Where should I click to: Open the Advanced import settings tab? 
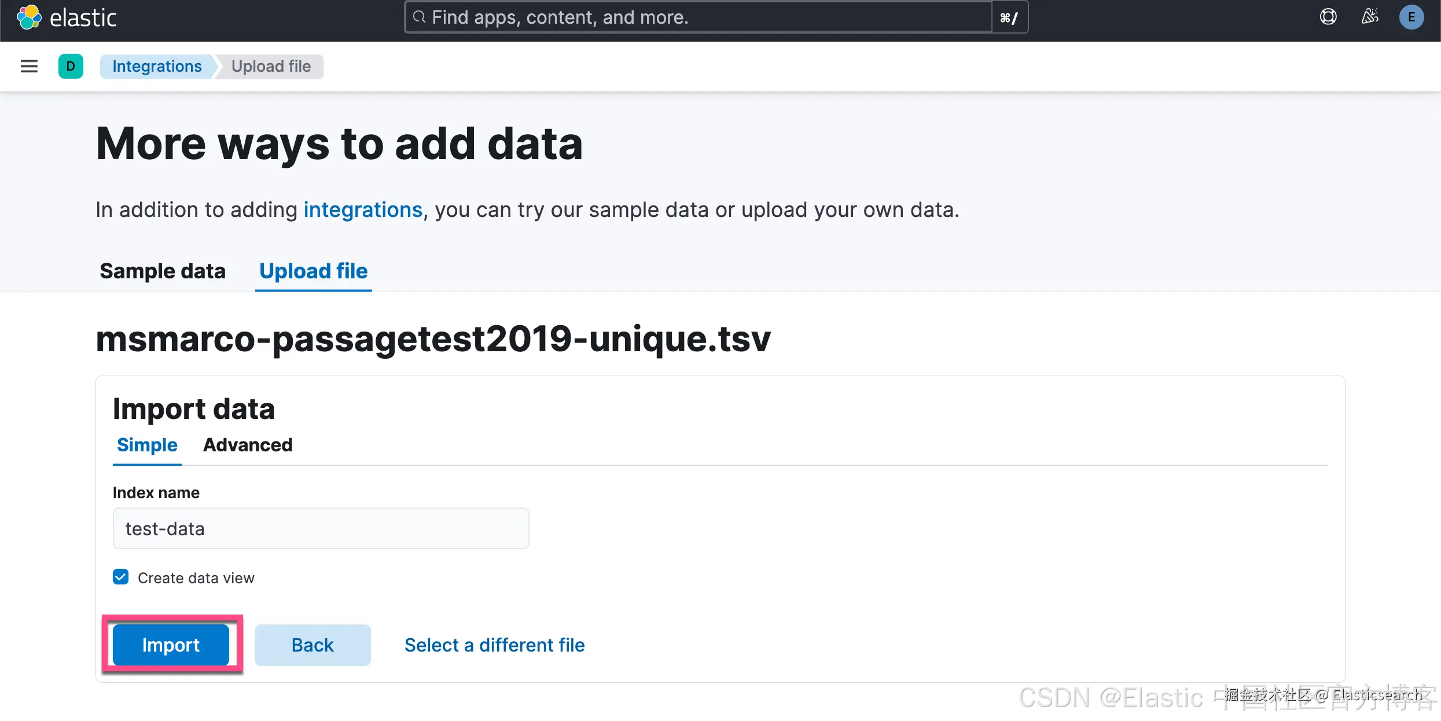click(x=248, y=445)
